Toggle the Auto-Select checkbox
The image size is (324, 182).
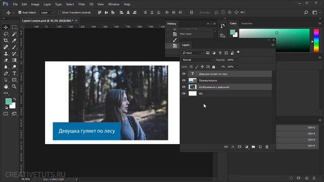[20, 12]
